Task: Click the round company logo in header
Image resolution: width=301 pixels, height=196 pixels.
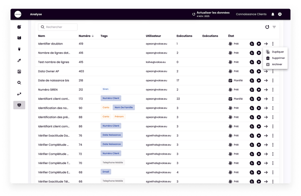Action: [x=18, y=14]
